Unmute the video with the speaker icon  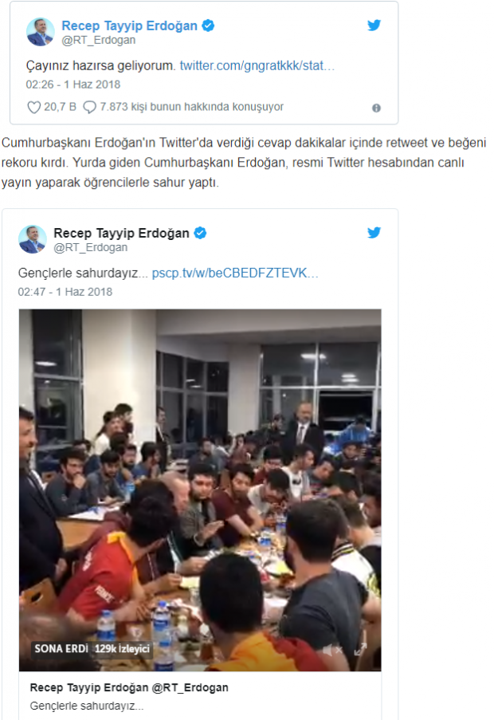point(331,650)
